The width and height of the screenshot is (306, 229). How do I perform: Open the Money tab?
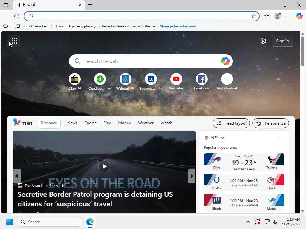coord(125,123)
